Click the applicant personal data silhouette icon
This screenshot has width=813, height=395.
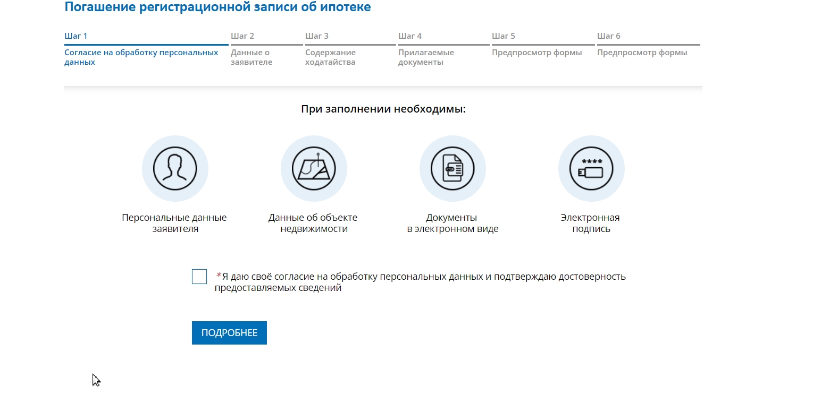tap(175, 169)
